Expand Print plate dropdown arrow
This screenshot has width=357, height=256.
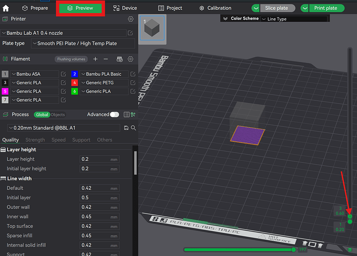tap(305, 8)
